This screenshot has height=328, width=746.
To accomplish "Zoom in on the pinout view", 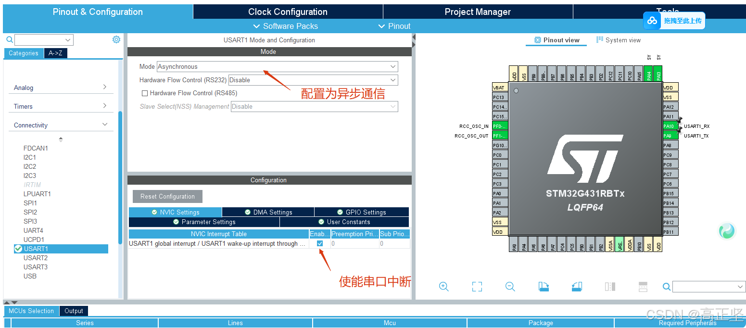I will (443, 287).
